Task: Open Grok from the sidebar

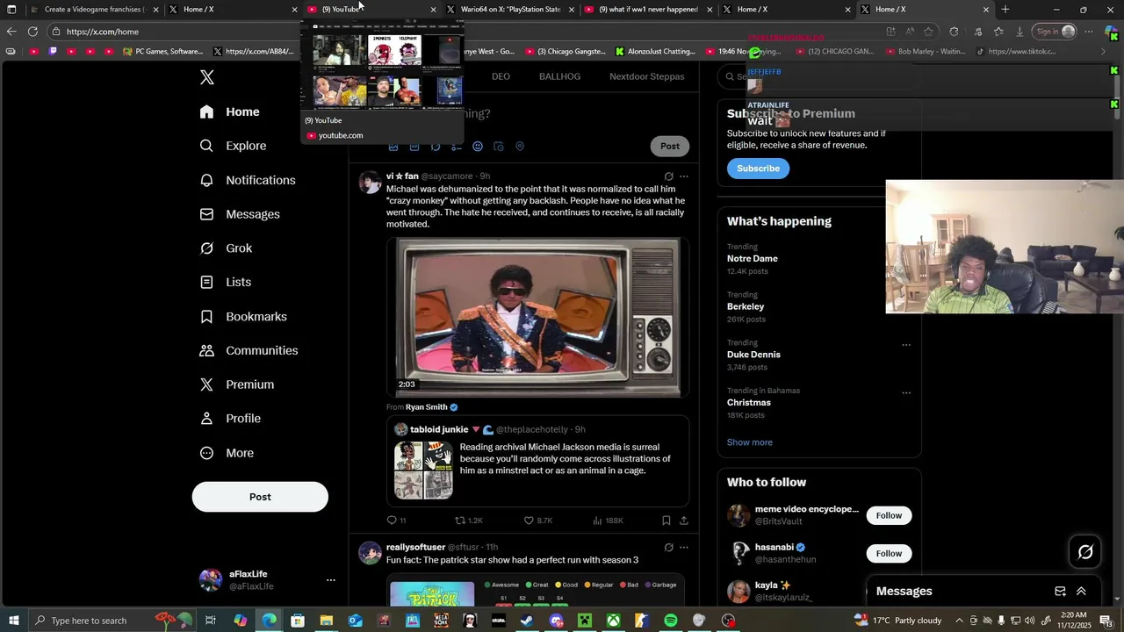Action: (226, 248)
